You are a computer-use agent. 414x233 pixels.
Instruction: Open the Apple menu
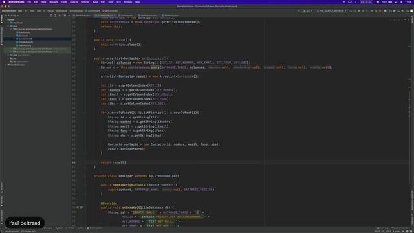coord(4,2)
